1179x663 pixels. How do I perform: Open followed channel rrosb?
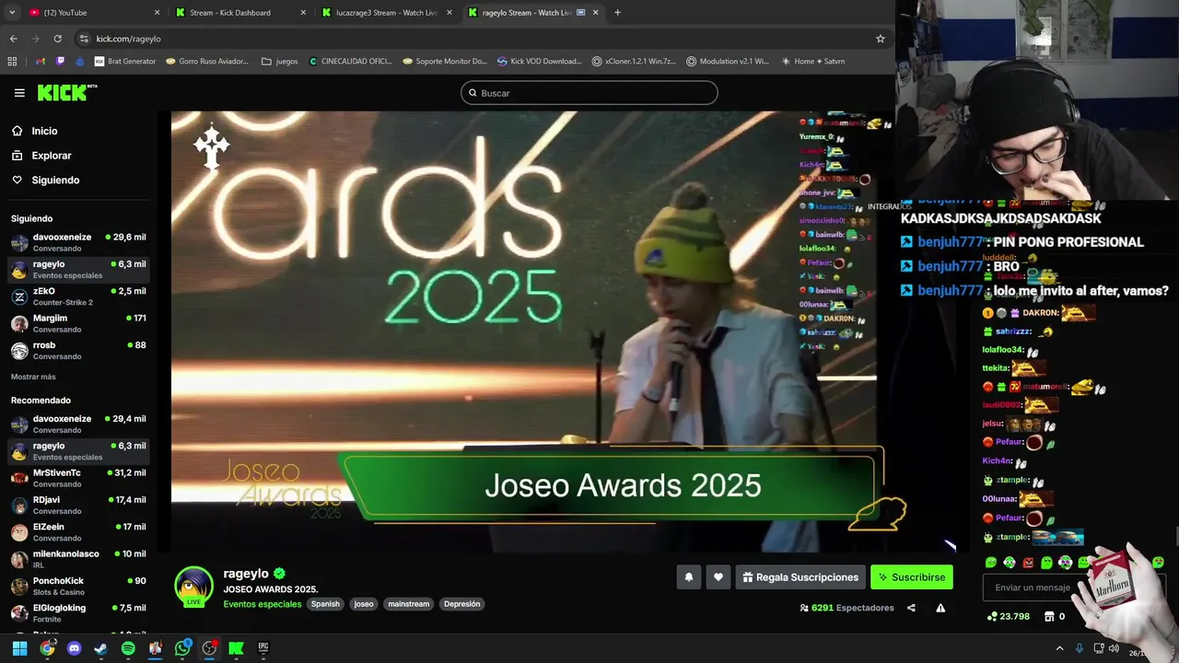[78, 351]
